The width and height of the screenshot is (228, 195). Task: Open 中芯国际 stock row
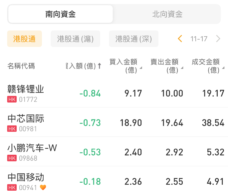[26, 118]
